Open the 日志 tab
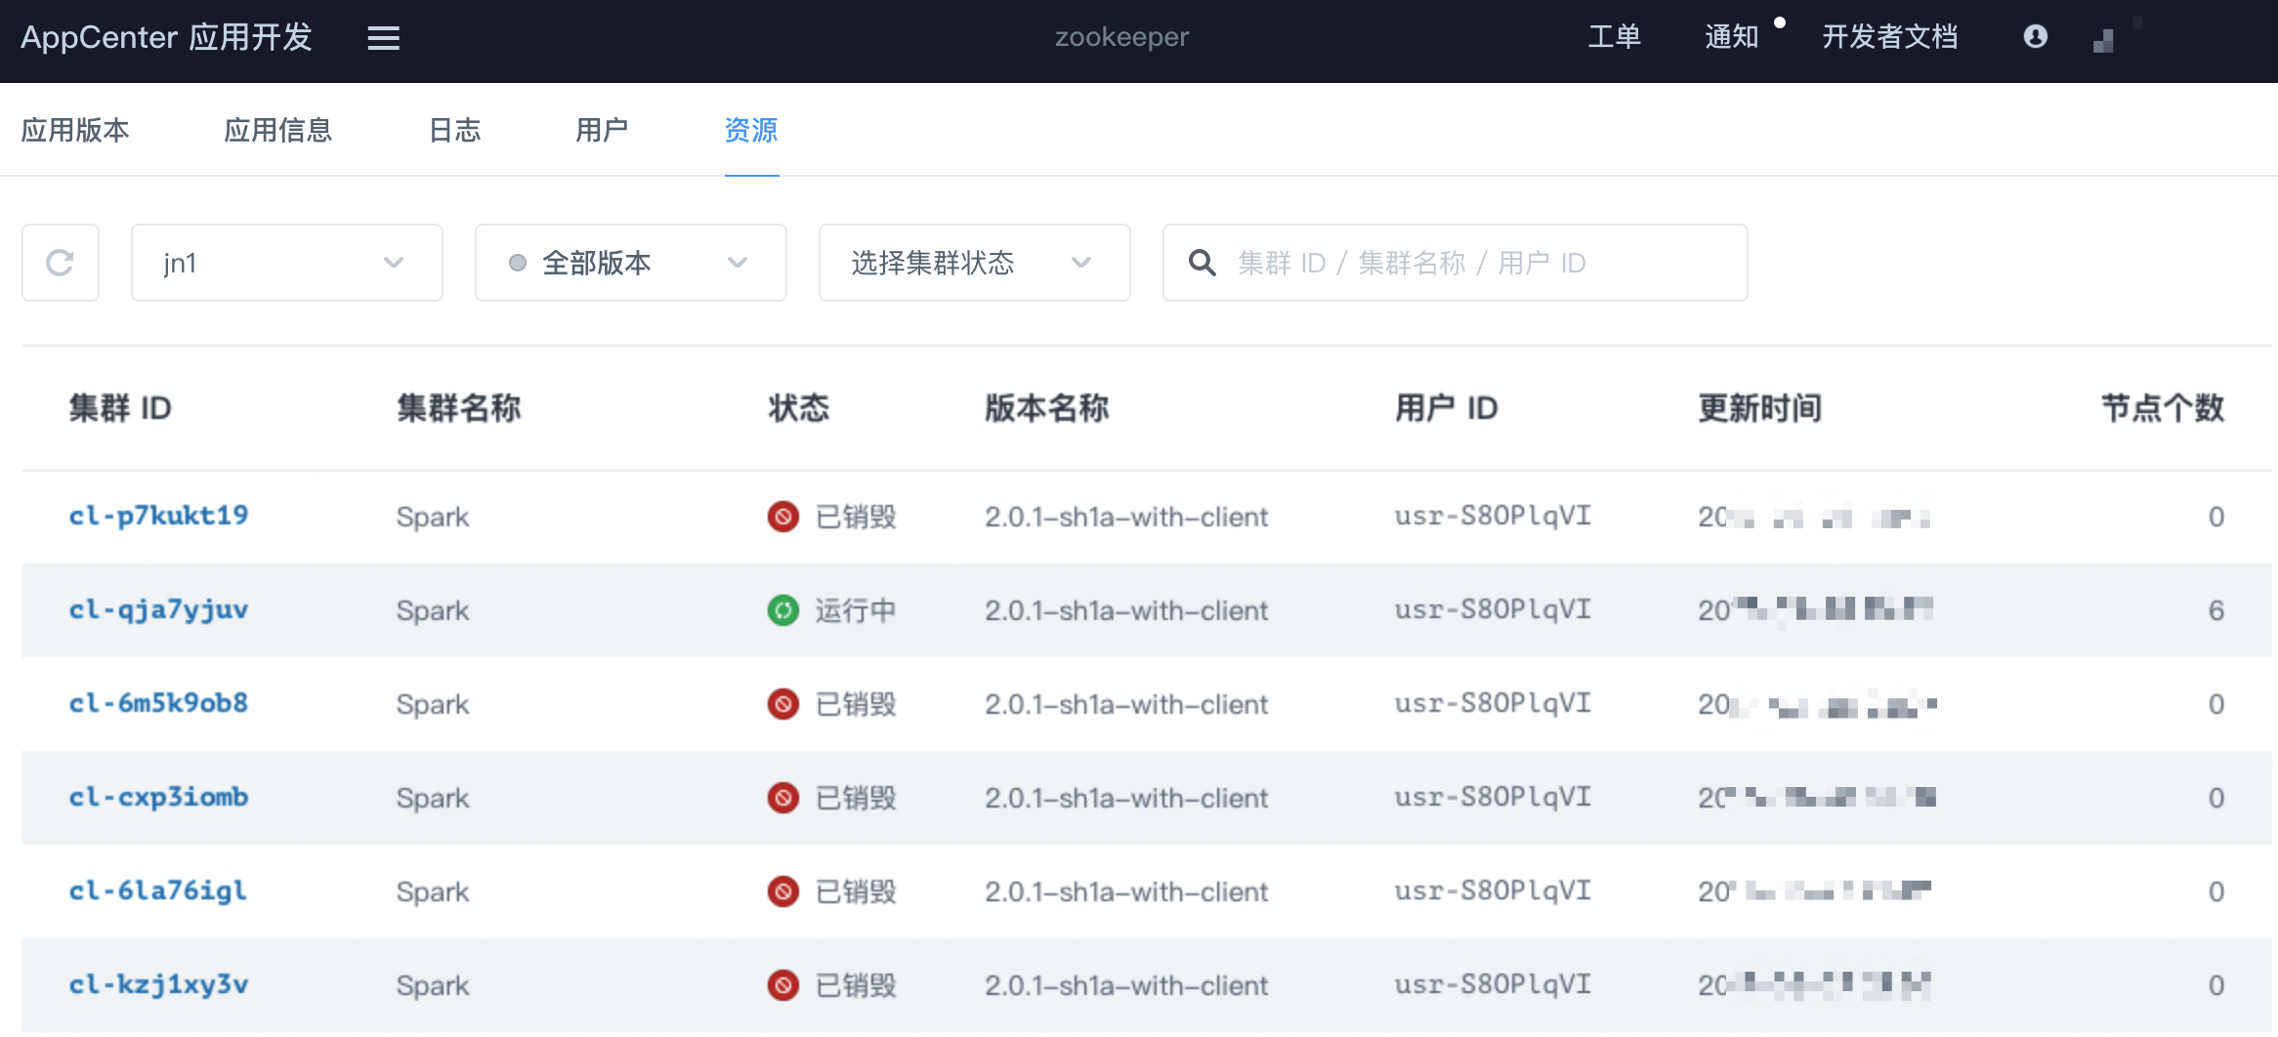 tap(455, 130)
